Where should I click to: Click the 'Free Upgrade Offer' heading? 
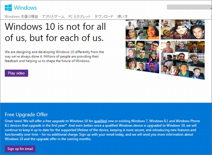26,114
